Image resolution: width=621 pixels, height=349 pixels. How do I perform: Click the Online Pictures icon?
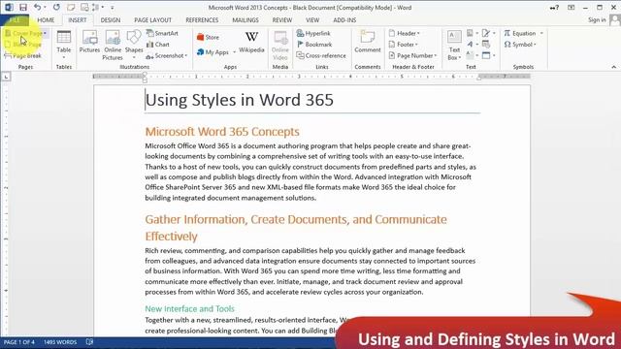[113, 46]
